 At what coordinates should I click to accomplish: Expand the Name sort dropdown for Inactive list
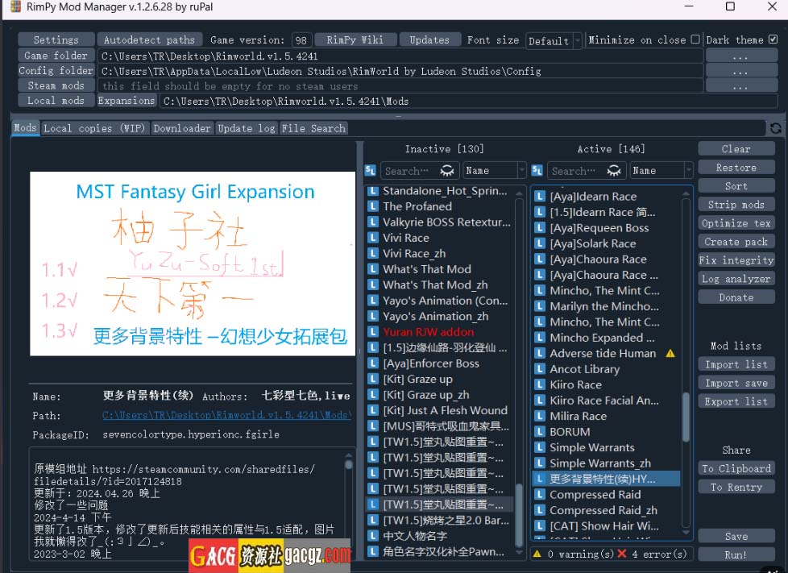coord(494,171)
